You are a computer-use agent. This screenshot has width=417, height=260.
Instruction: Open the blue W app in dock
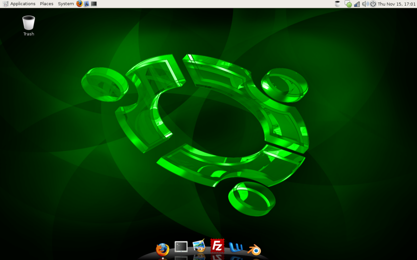click(236, 247)
